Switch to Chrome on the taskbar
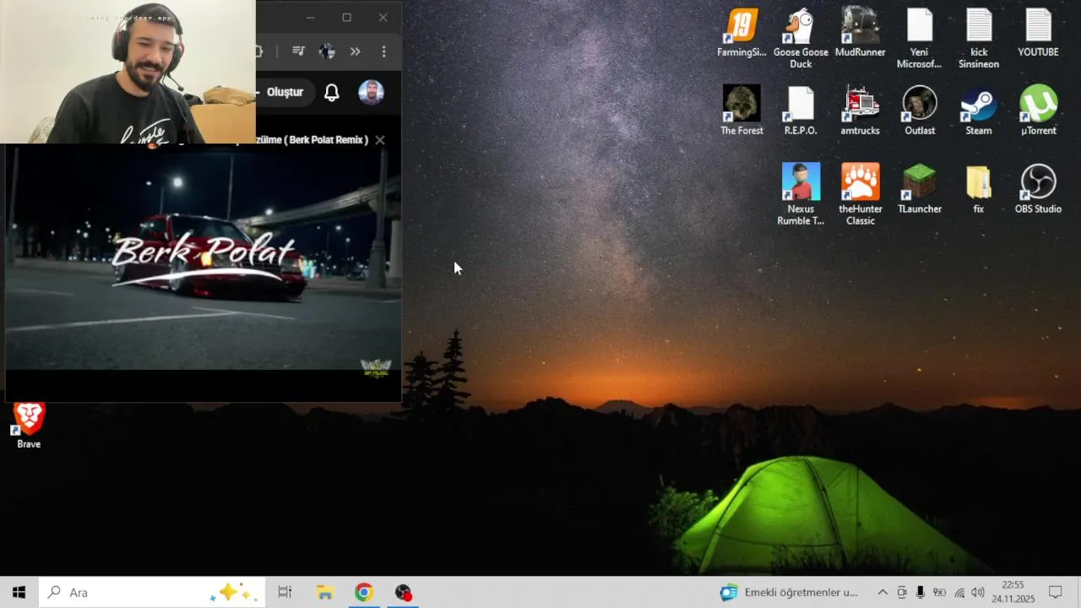The image size is (1081, 608). pyautogui.click(x=364, y=592)
